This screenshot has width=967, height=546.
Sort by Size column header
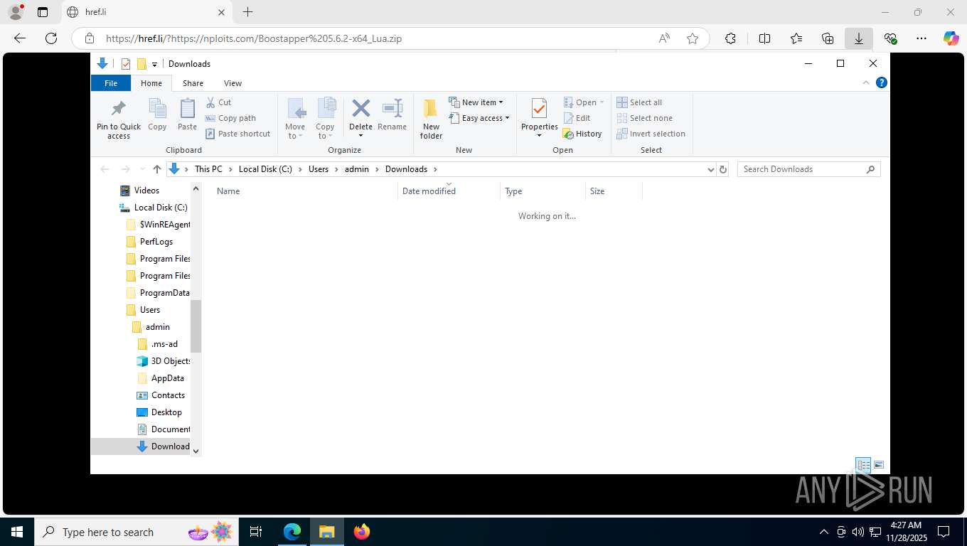(614, 191)
